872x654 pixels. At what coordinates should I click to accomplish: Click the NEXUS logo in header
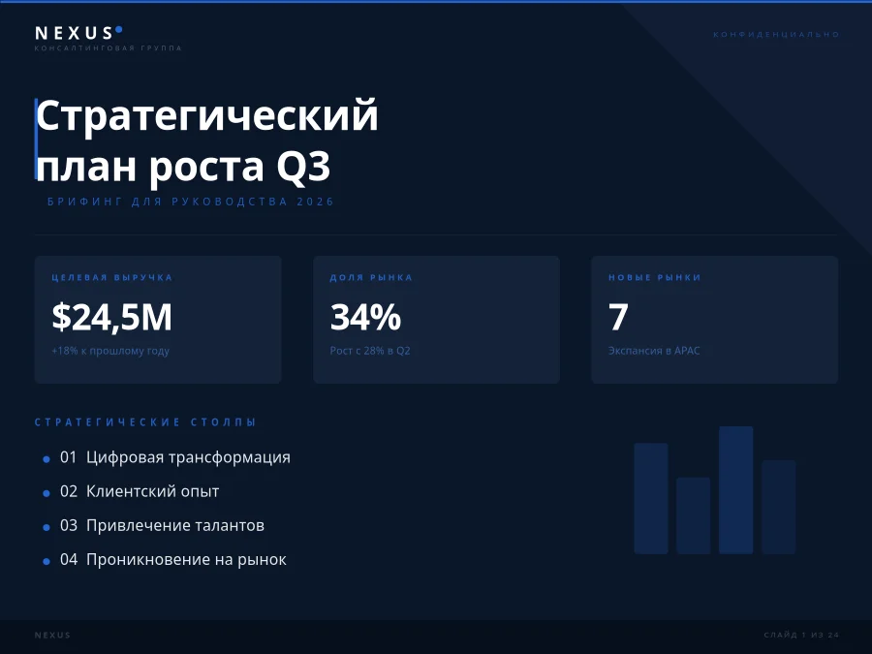(x=78, y=33)
